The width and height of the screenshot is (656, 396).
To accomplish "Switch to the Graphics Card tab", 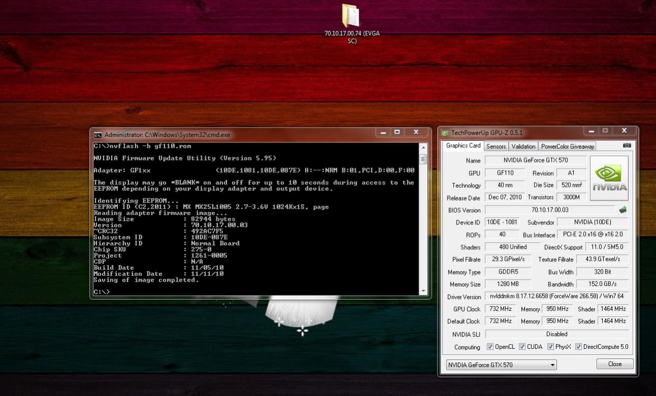I will (x=463, y=146).
